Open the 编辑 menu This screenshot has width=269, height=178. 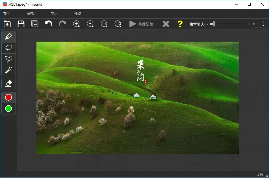point(30,13)
